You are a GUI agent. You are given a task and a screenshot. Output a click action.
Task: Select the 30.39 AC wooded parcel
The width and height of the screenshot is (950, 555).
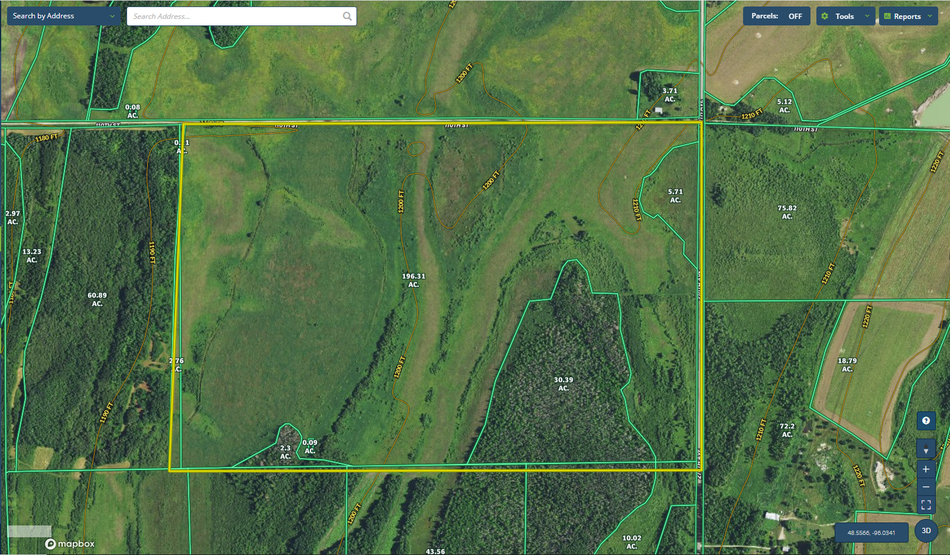pyautogui.click(x=563, y=384)
